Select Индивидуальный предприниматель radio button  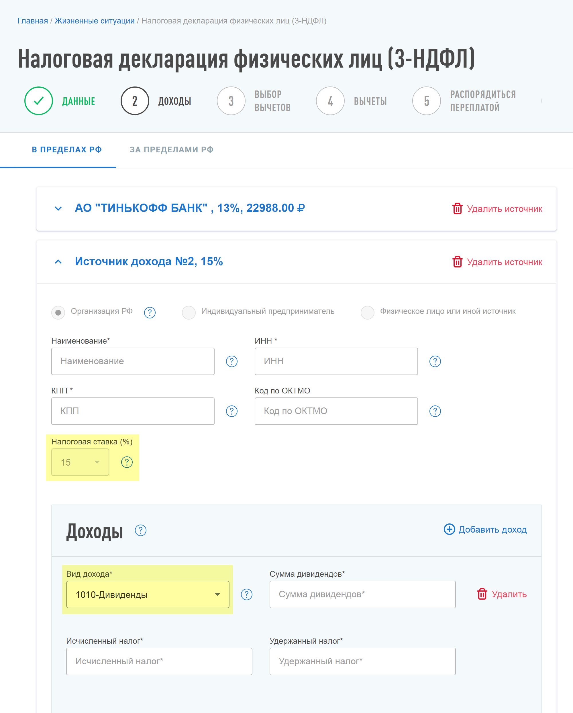coord(189,312)
